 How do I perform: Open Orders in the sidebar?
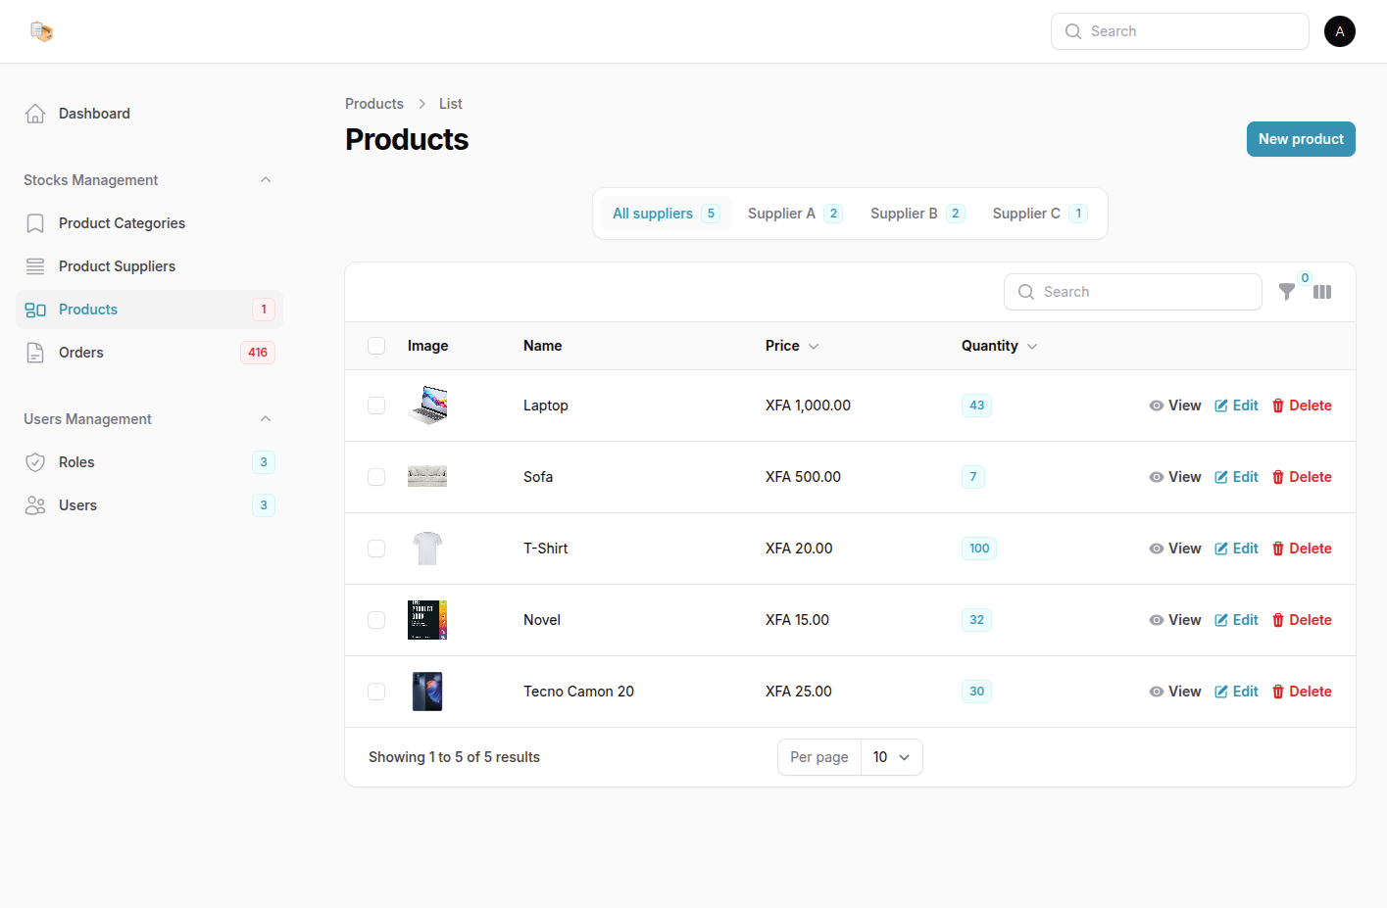pos(81,353)
